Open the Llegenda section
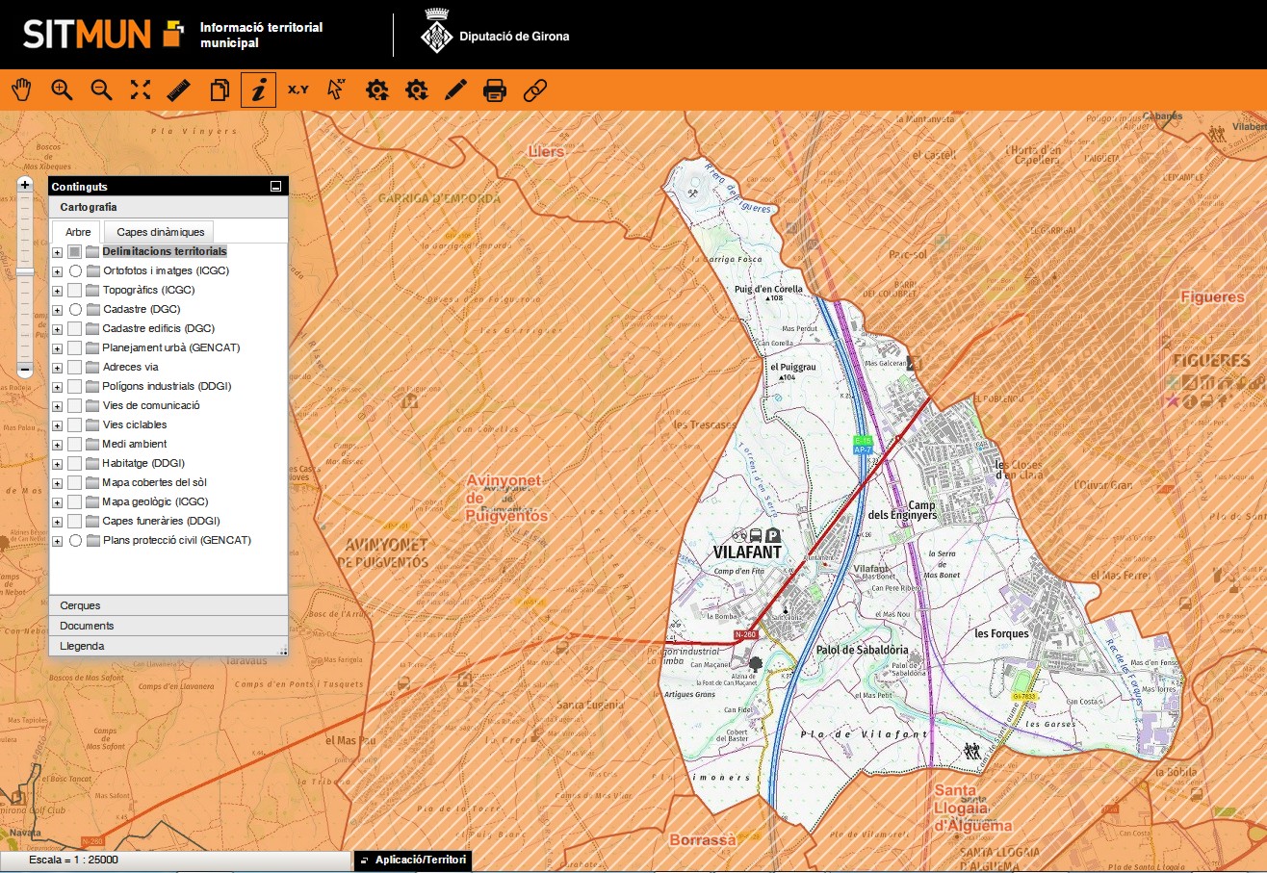The width and height of the screenshot is (1267, 873). (168, 646)
